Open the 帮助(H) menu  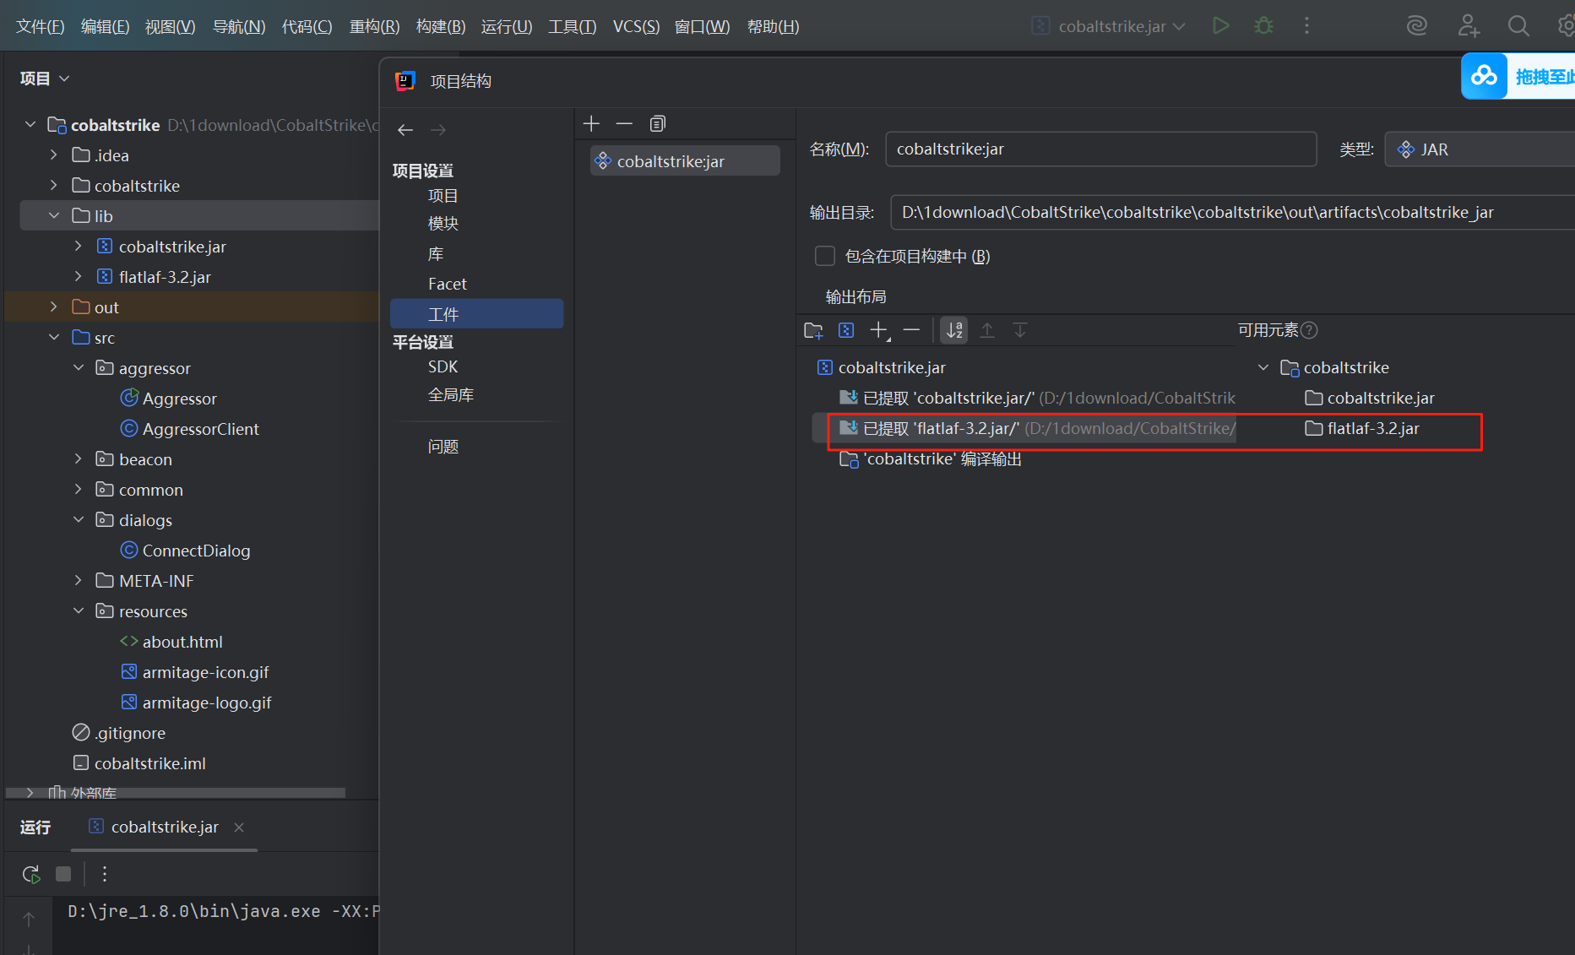[773, 26]
